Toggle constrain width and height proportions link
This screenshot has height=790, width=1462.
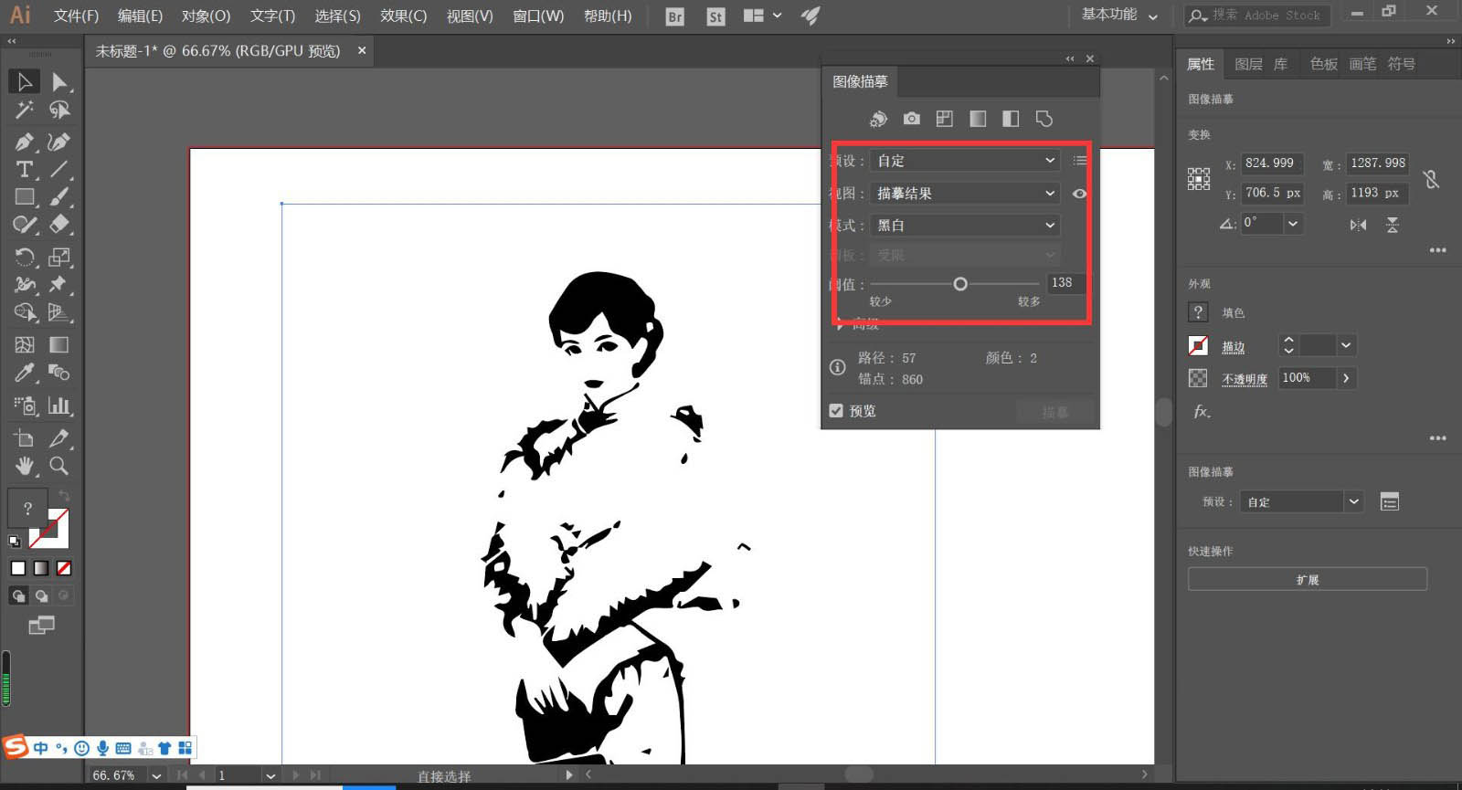(1431, 179)
